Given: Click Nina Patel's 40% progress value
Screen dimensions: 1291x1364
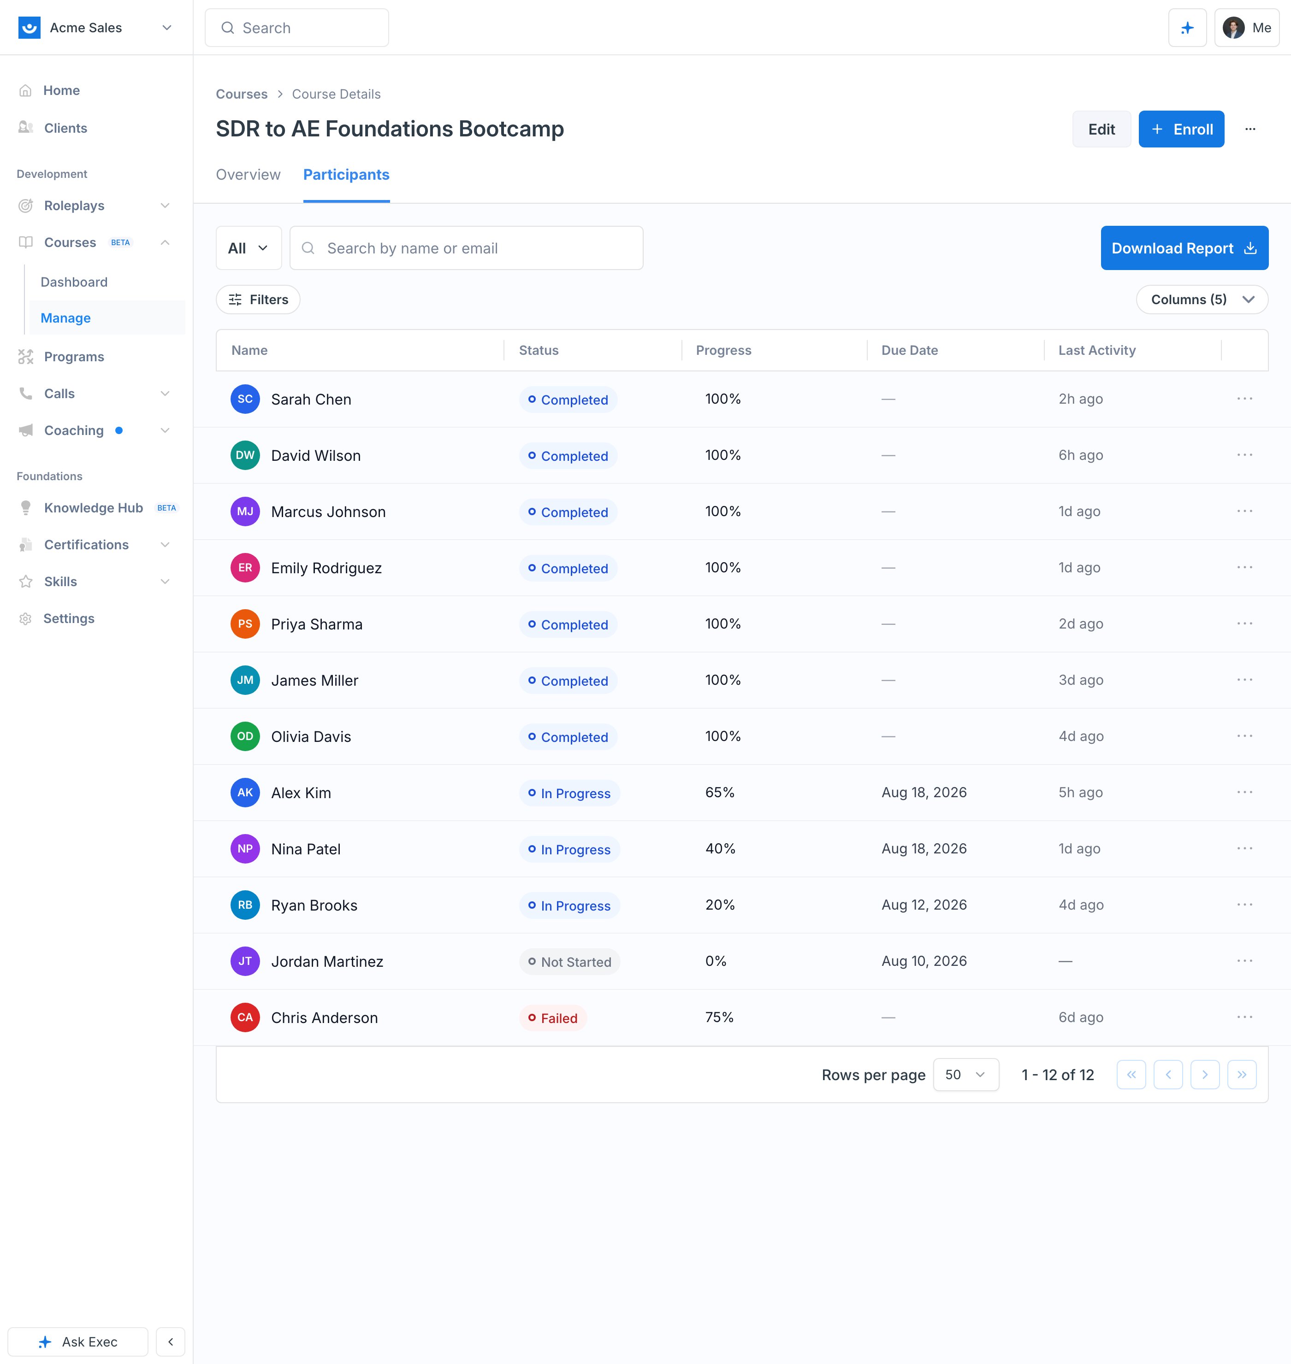Looking at the screenshot, I should pyautogui.click(x=720, y=849).
